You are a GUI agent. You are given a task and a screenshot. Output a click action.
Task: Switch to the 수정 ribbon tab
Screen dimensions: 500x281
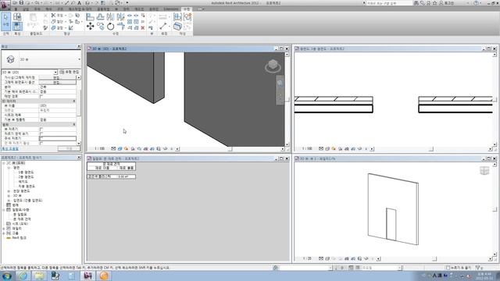[187, 9]
